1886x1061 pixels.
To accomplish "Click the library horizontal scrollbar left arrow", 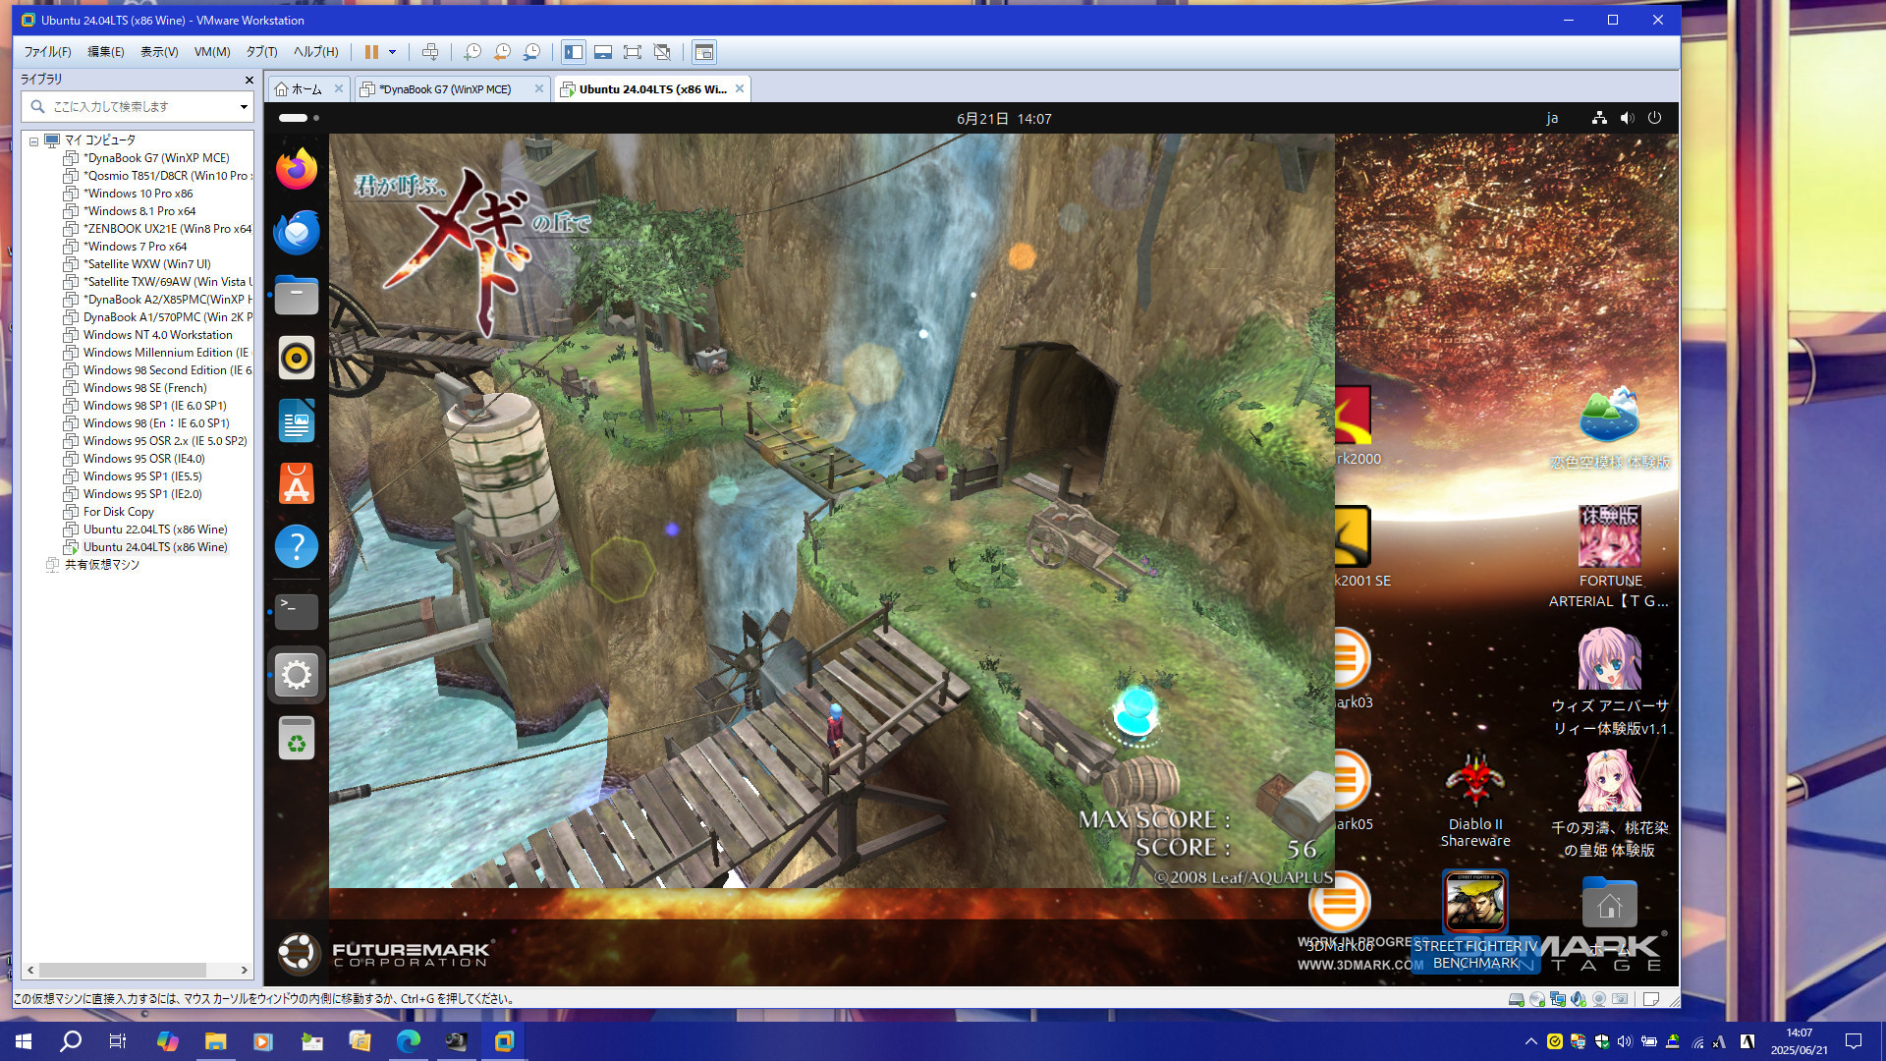I will [x=31, y=970].
